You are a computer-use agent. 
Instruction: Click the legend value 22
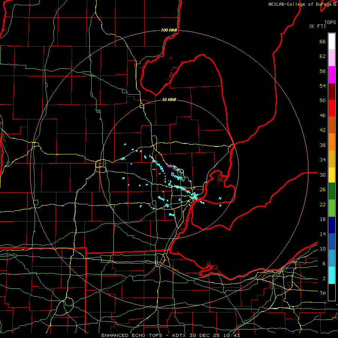pyautogui.click(x=323, y=204)
